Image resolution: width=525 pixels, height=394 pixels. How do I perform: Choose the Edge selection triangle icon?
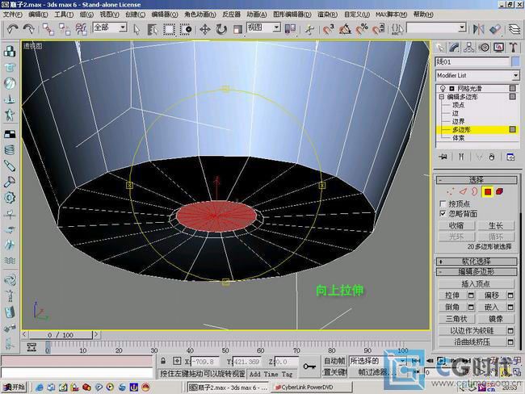tap(463, 191)
